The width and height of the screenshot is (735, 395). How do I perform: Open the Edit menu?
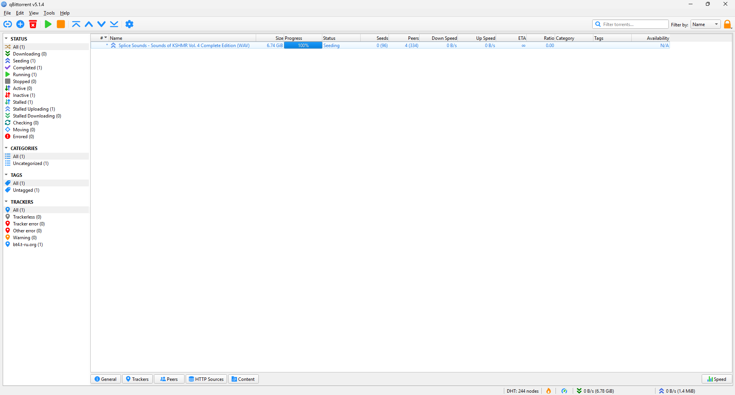(20, 13)
